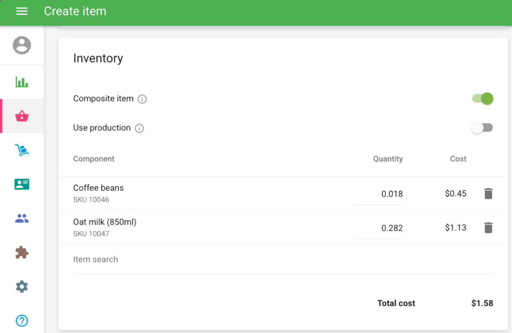Open the Customers people icon
Image resolution: width=512 pixels, height=333 pixels.
[22, 218]
